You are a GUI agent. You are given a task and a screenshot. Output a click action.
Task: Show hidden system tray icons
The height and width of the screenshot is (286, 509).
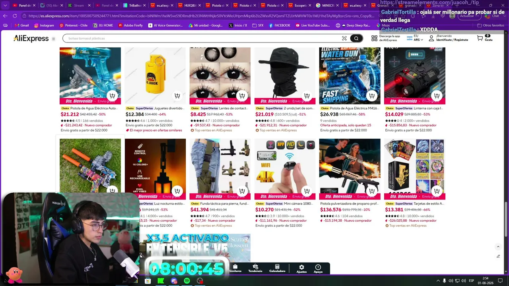click(438, 281)
